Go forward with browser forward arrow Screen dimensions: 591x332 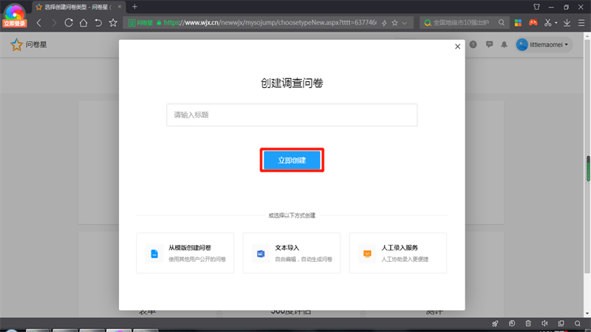click(x=53, y=23)
